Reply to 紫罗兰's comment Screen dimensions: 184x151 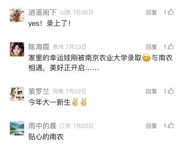tap(151, 91)
